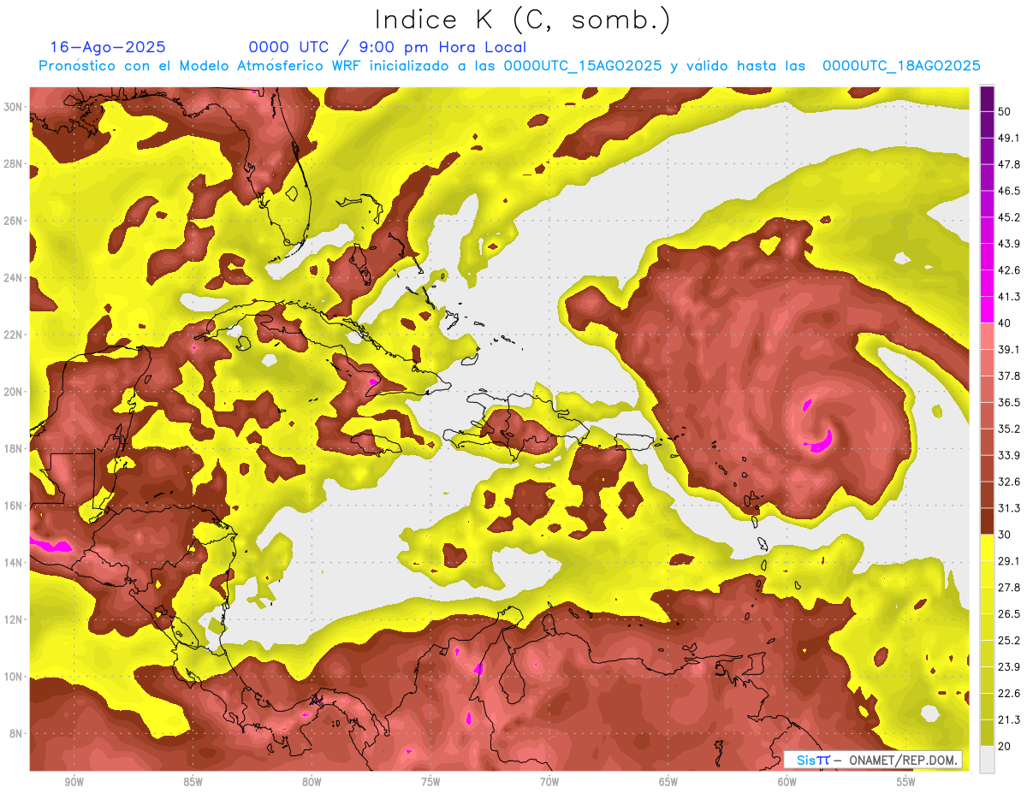Select the bright yellow swatch between 29.1 and 30
Image resolution: width=1027 pixels, height=793 pixels.
(987, 547)
